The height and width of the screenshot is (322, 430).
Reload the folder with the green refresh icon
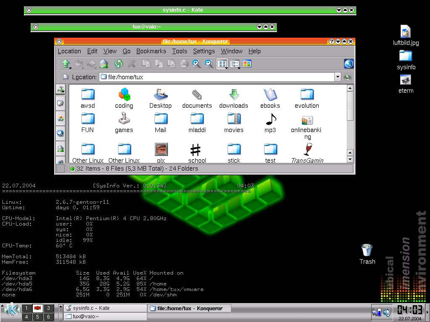point(118,64)
